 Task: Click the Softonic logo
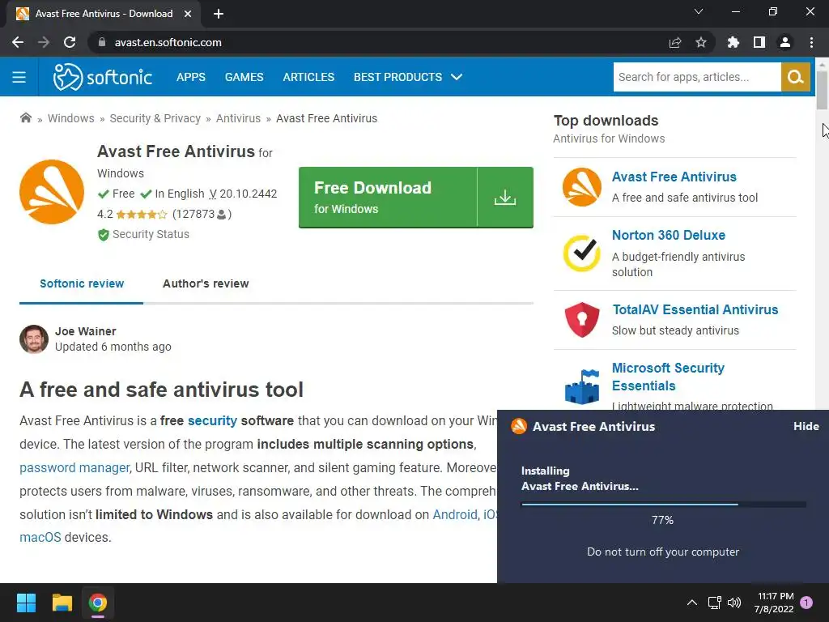pyautogui.click(x=103, y=77)
